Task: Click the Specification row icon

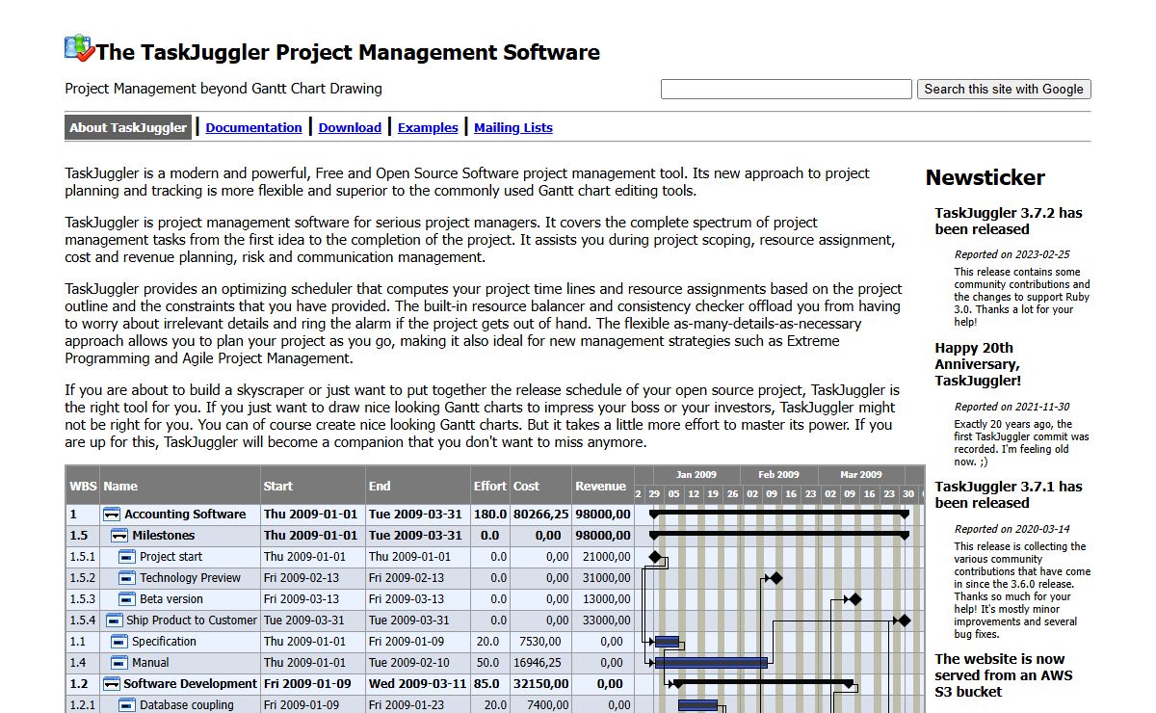Action: (x=118, y=642)
